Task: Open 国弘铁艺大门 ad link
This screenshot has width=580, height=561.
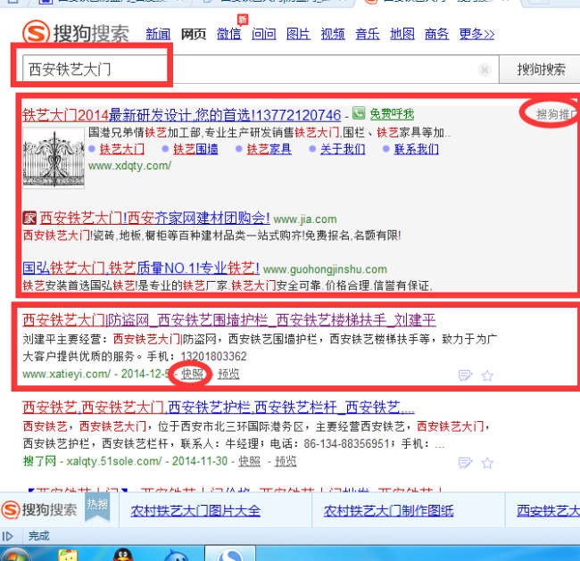Action: tap(141, 268)
